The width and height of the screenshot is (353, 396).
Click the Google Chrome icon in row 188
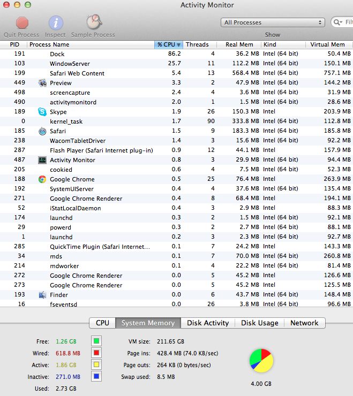42,179
